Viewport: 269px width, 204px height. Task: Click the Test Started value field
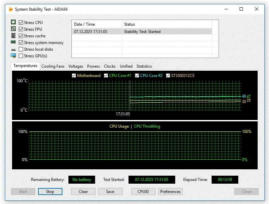point(152,180)
